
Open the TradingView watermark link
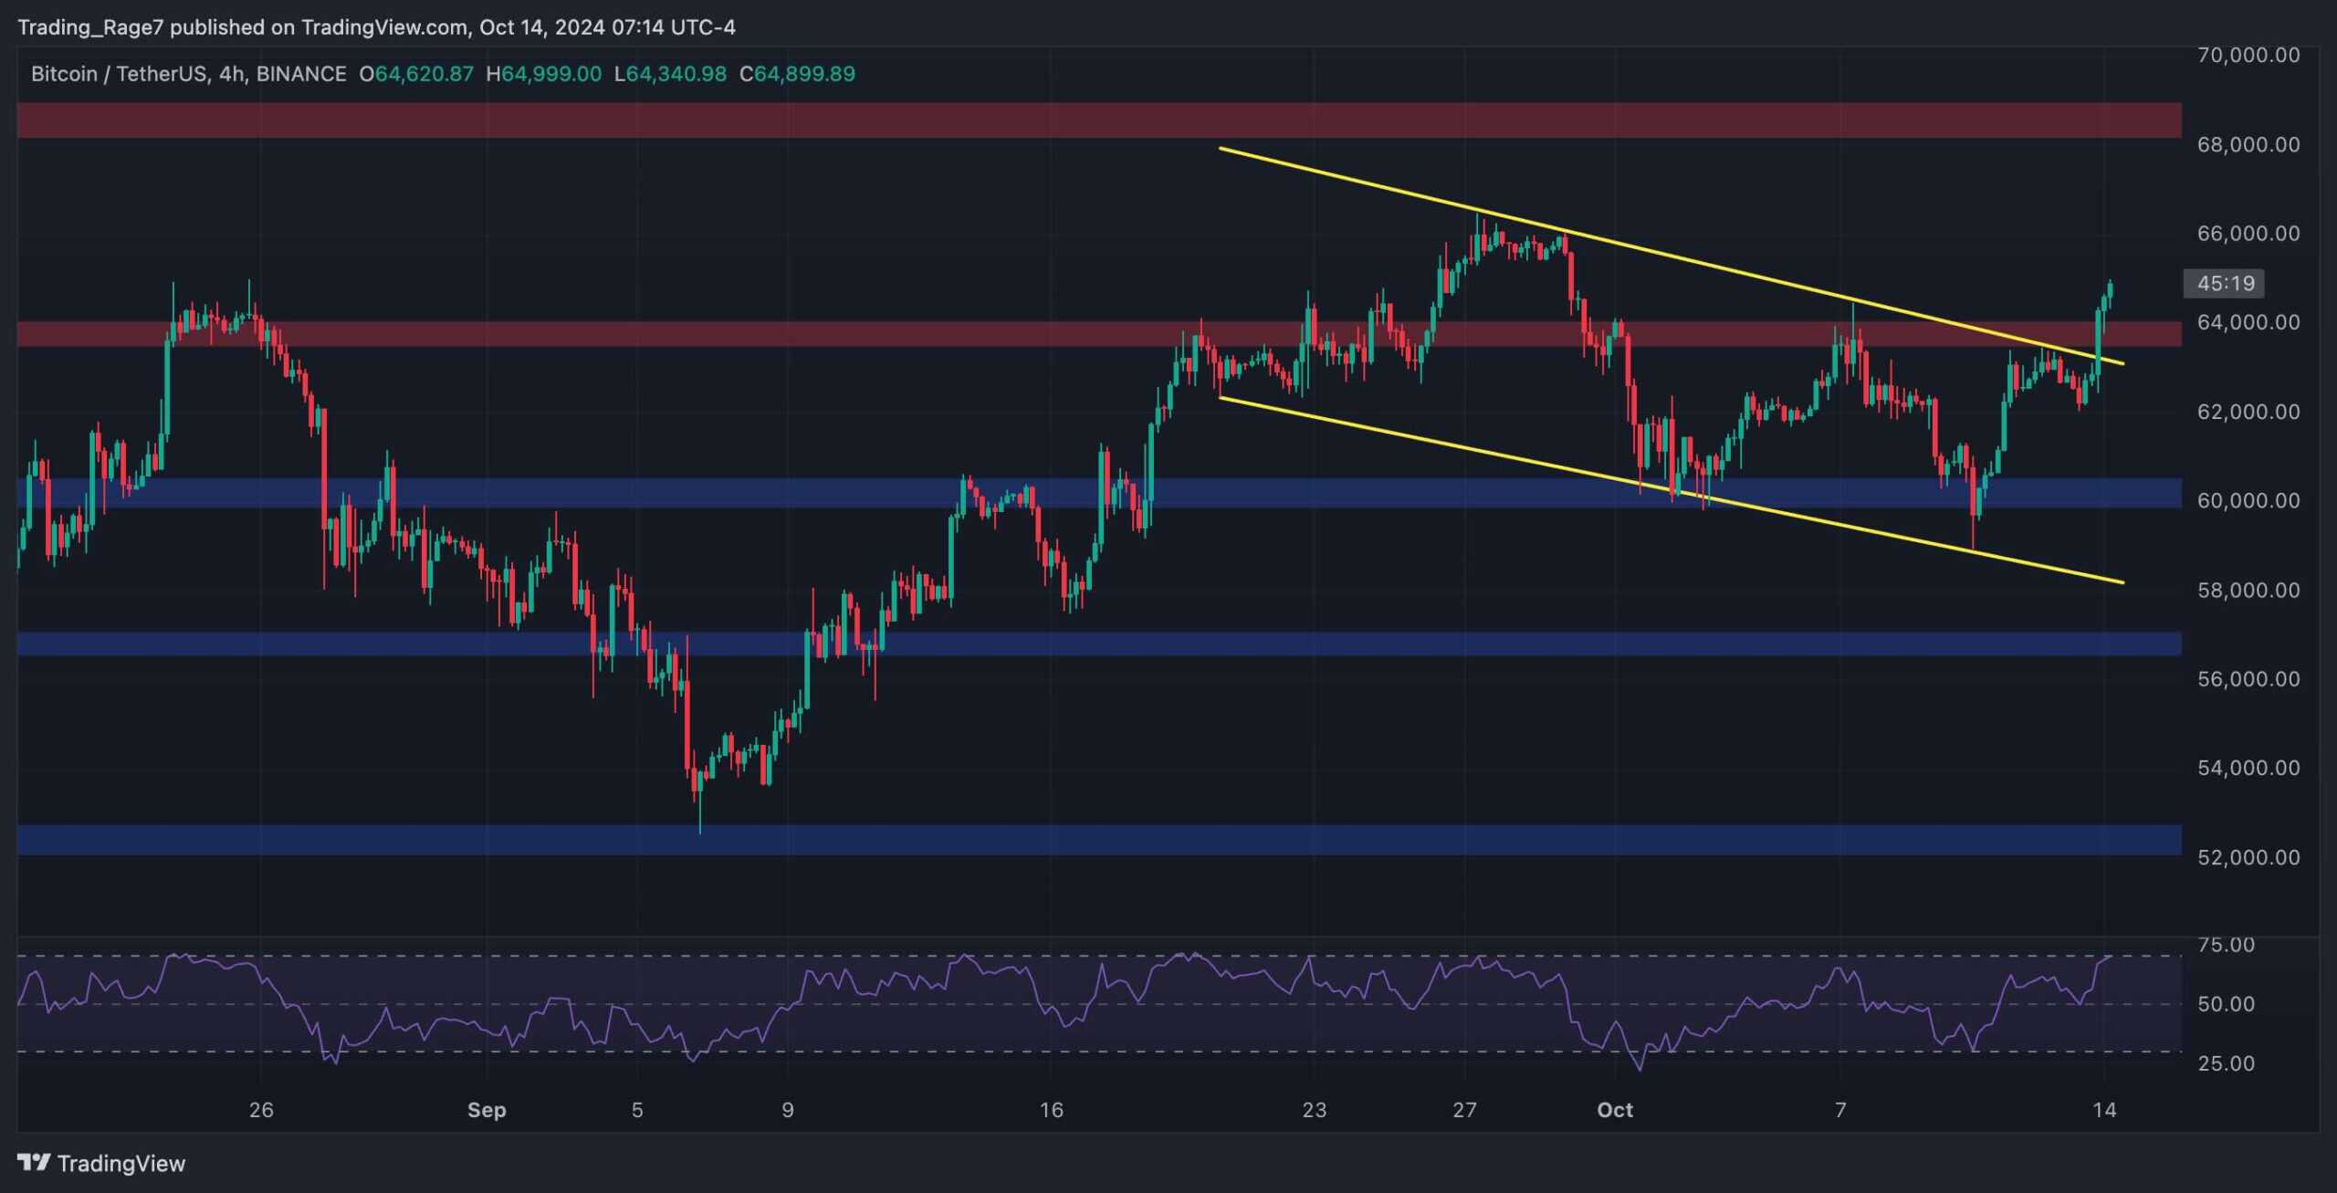coord(101,1163)
